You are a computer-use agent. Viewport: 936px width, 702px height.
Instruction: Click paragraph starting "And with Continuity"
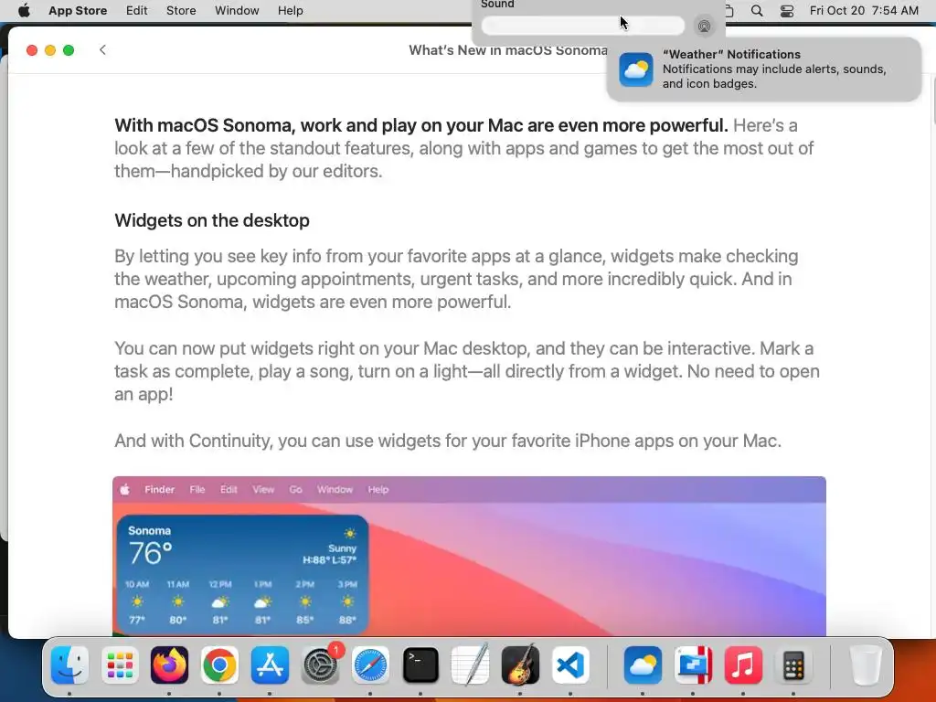(x=448, y=441)
